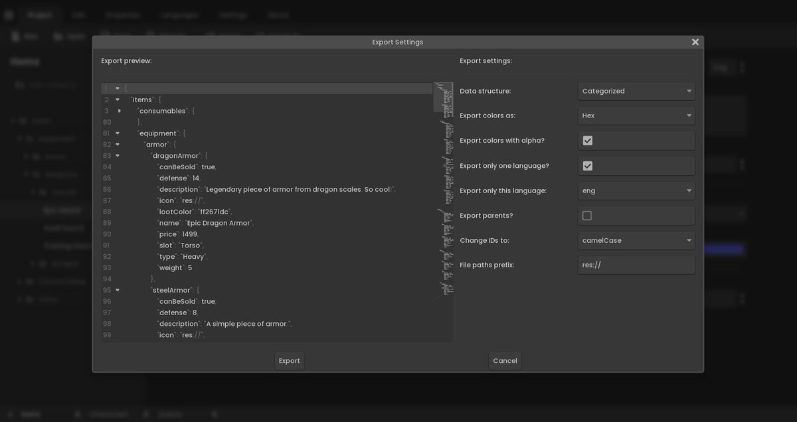The width and height of the screenshot is (797, 422).
Task: Click the "Export Settings" dialog title
Action: click(x=398, y=42)
